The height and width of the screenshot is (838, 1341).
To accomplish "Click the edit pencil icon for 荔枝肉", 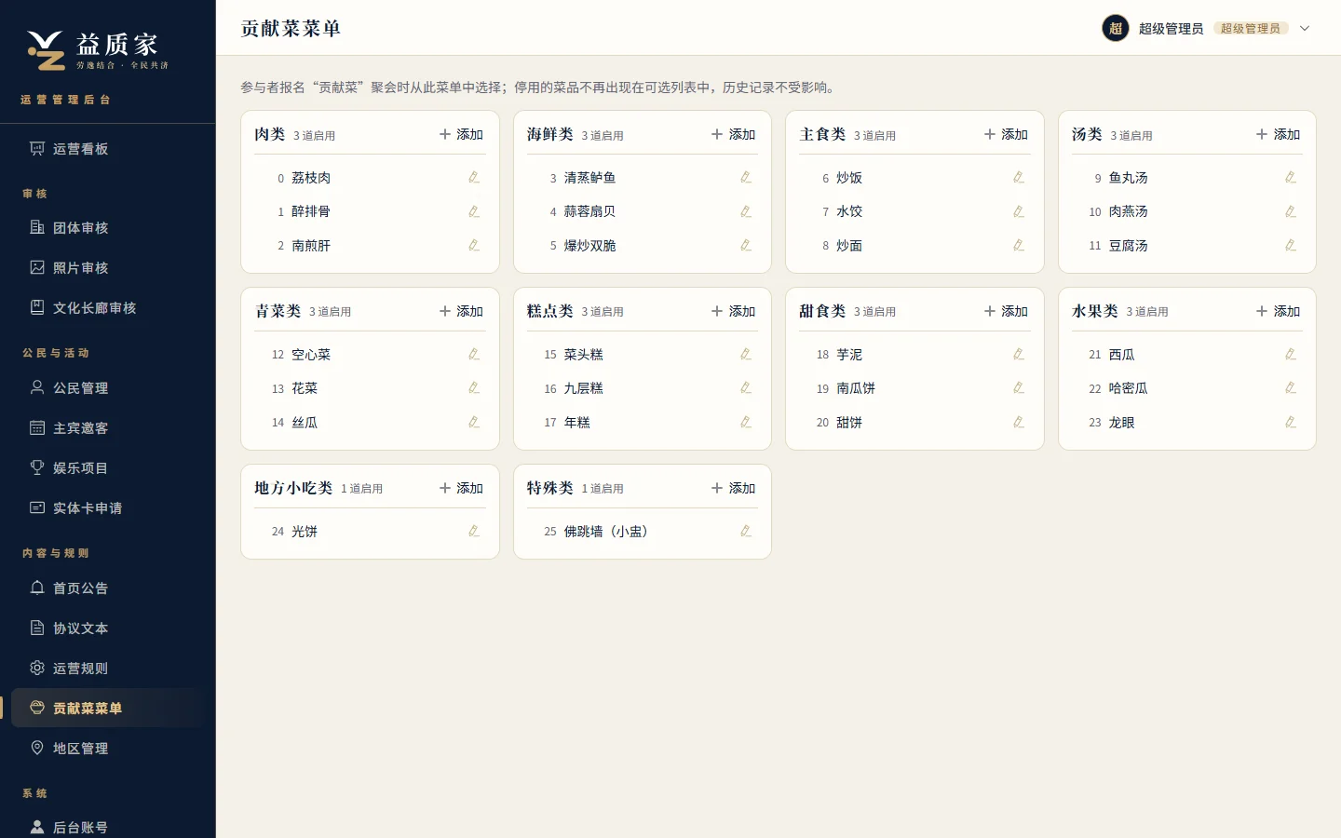I will point(474,177).
